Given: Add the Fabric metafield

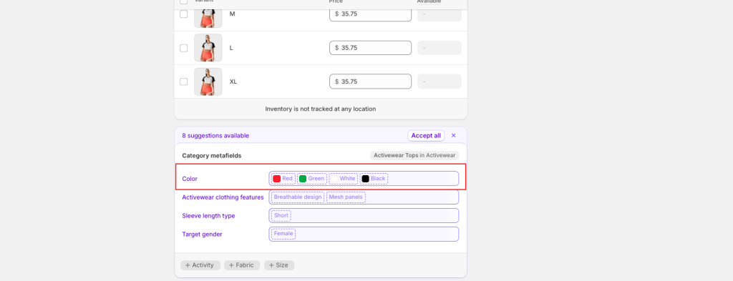Looking at the screenshot, I should click(x=242, y=265).
